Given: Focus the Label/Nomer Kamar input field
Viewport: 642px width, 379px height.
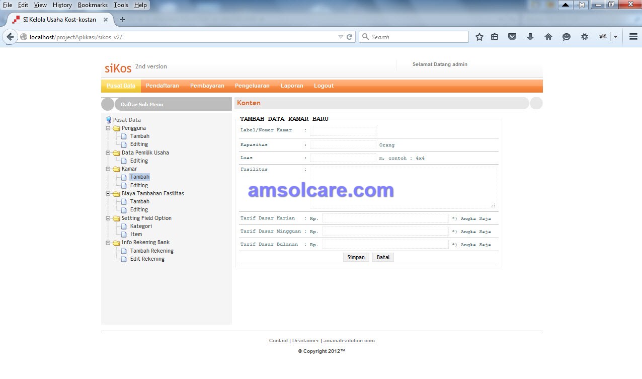Looking at the screenshot, I should tap(343, 131).
